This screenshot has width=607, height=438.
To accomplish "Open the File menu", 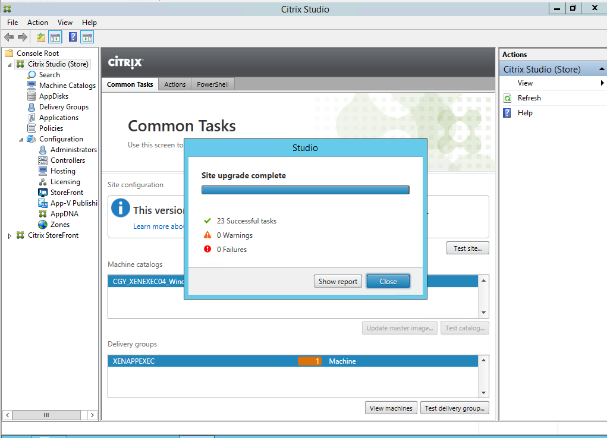I will click(x=12, y=23).
